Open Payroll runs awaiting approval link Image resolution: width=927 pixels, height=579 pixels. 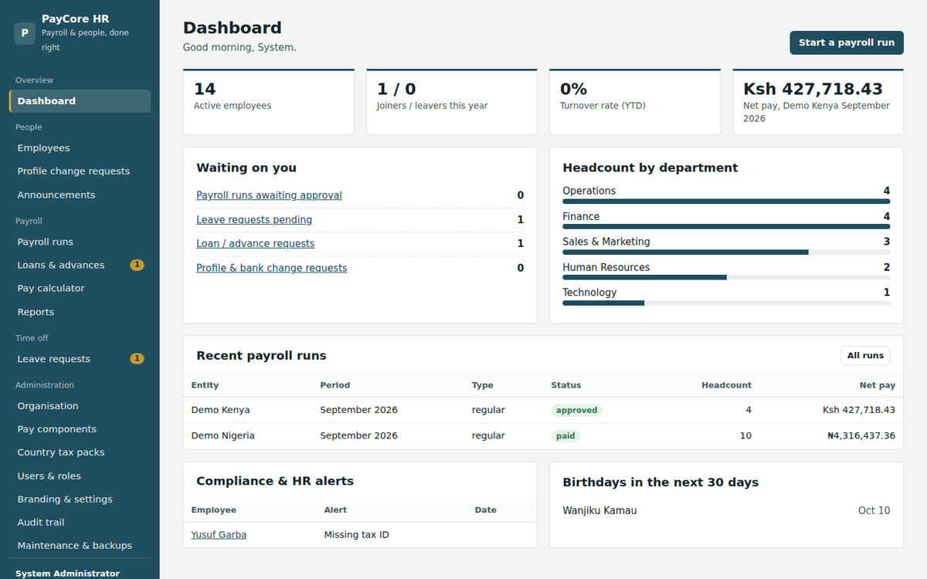[269, 195]
